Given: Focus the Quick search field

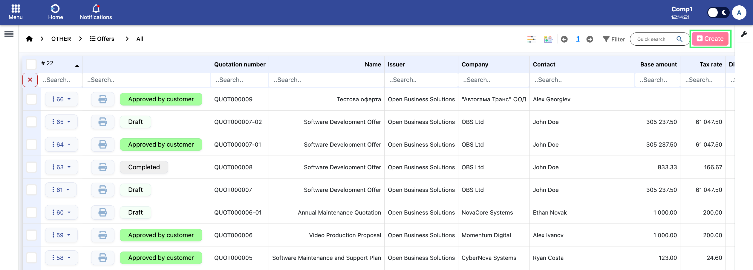Looking at the screenshot, I should click(654, 39).
